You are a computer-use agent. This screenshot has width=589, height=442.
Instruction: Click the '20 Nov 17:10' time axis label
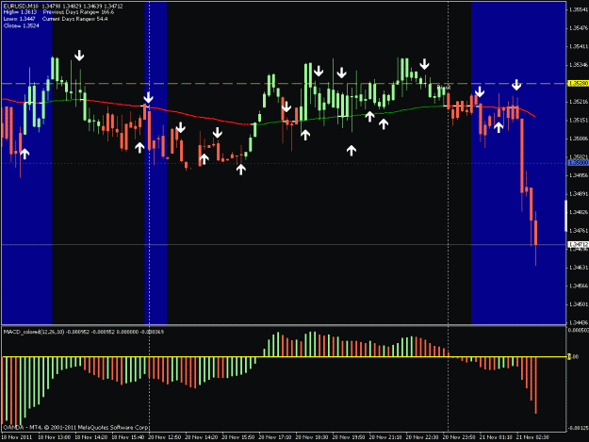275,437
